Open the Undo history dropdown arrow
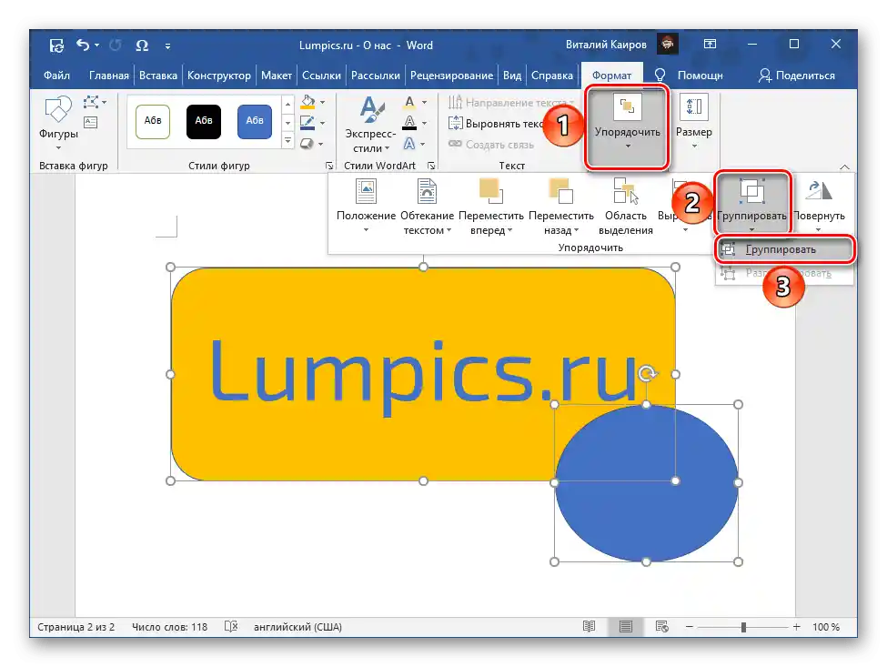Screen dimensions: 887x667 tap(96, 45)
